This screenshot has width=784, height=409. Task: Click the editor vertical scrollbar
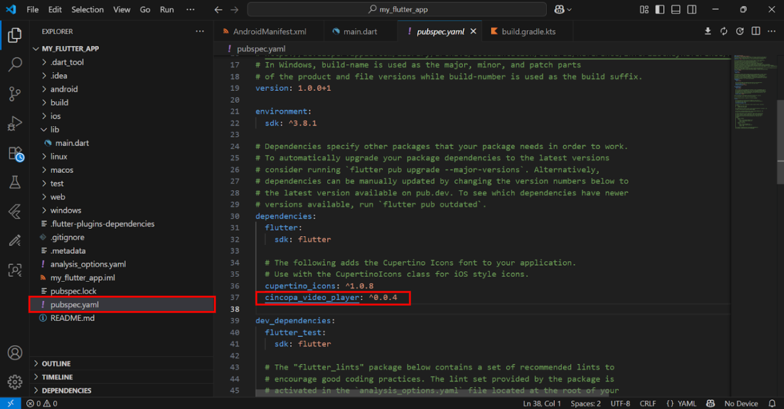[x=780, y=143]
